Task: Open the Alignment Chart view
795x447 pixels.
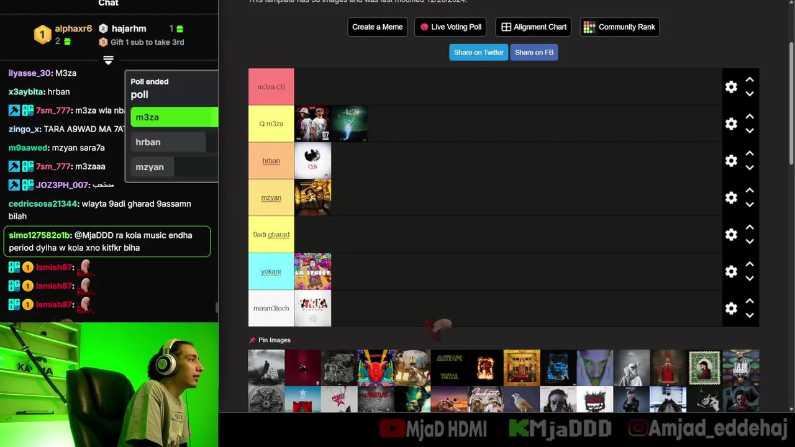Action: (534, 27)
